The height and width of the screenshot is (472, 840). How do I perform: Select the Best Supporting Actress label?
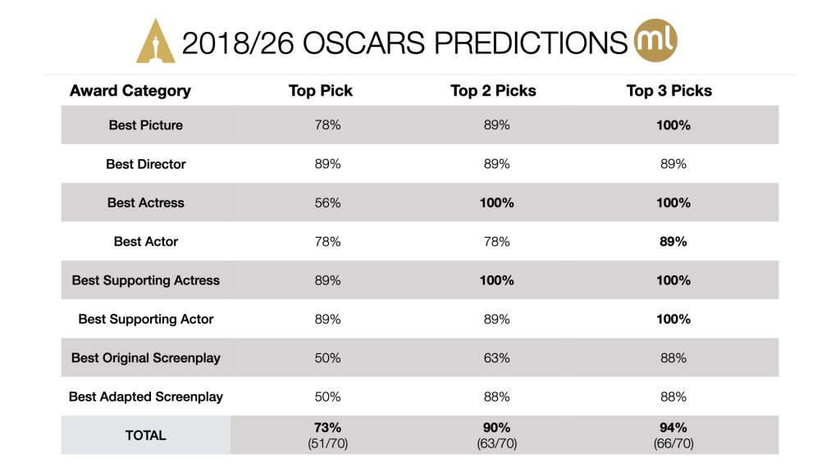[x=146, y=280]
